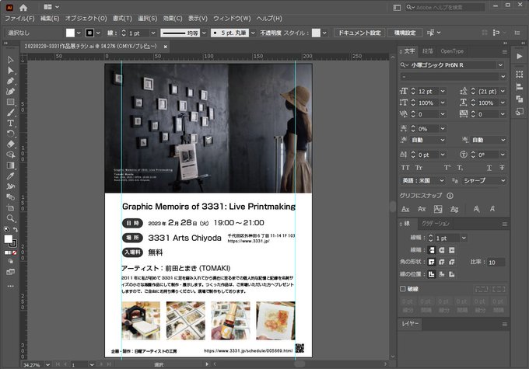
Task: Click the 環境設定 button
Action: tap(405, 33)
